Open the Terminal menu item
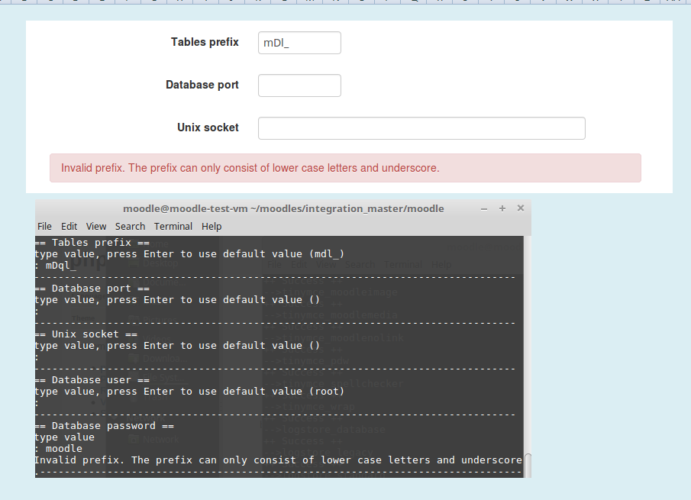Image resolution: width=691 pixels, height=500 pixels. [173, 227]
